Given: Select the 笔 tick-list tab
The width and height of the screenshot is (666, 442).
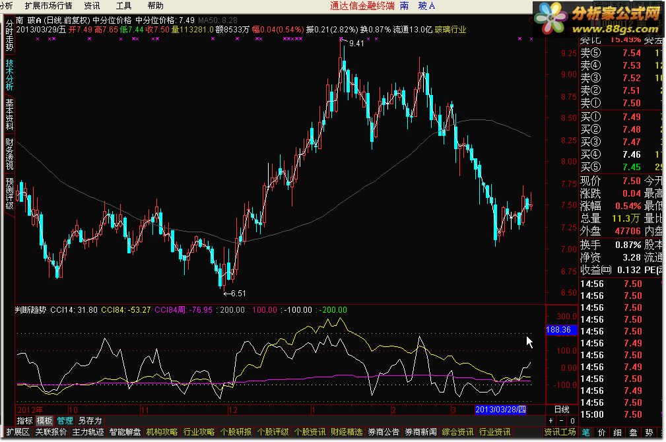Looking at the screenshot, I should click(x=585, y=433).
